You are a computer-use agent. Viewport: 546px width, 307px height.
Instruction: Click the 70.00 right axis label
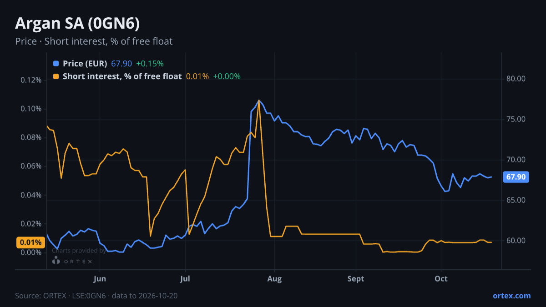(x=516, y=160)
